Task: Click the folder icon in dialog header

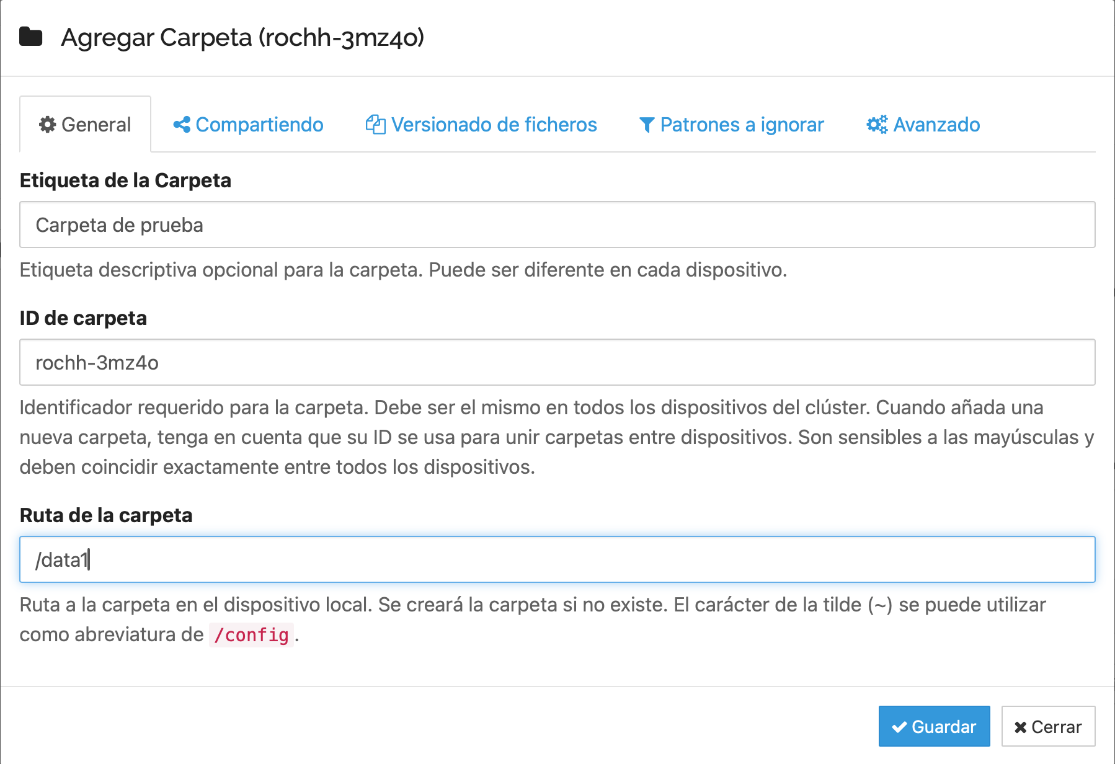Action: (30, 37)
